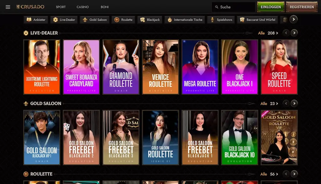Image resolution: width=321 pixels, height=184 pixels.
Task: Select the Baccarat Und Würfel chip
Action: pos(258,20)
